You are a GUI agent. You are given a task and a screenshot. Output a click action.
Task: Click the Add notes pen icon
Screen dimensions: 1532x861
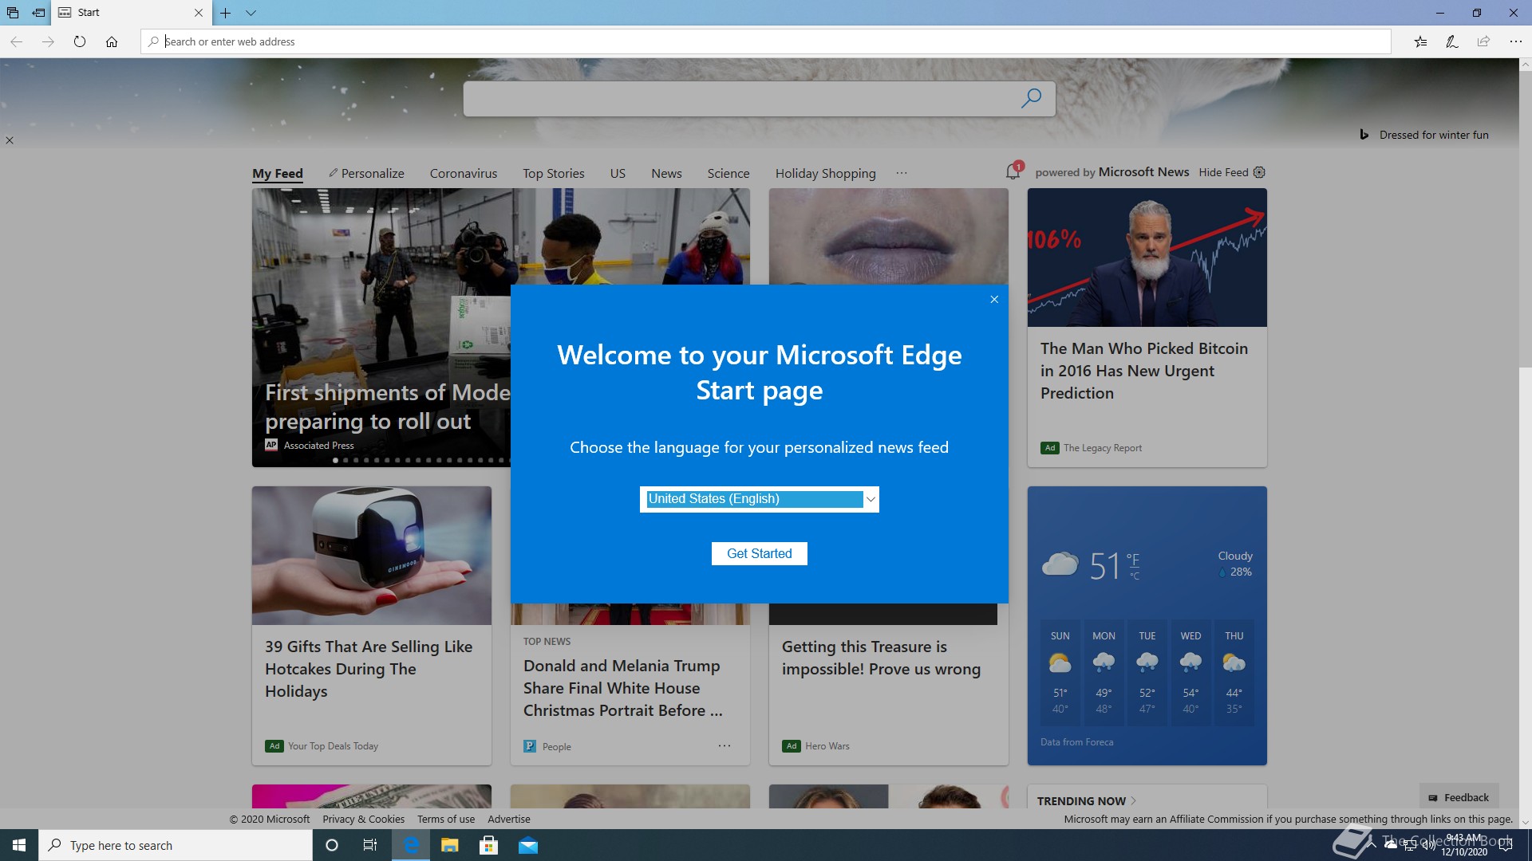click(x=1452, y=41)
